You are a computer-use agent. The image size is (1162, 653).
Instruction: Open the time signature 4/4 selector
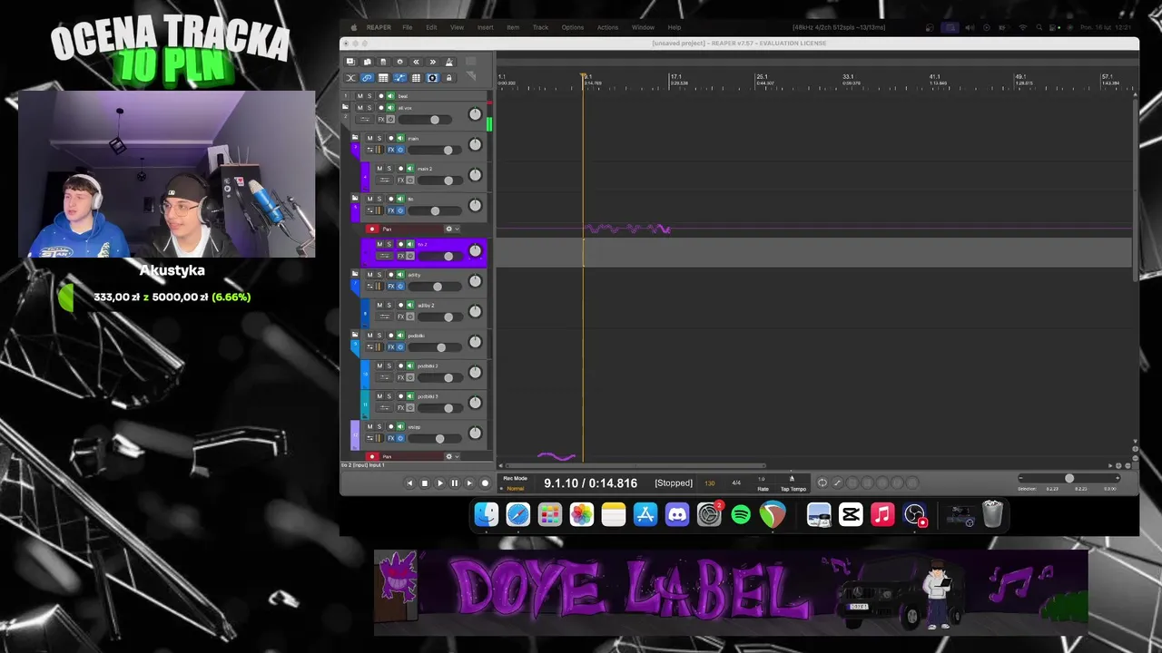pyautogui.click(x=736, y=483)
